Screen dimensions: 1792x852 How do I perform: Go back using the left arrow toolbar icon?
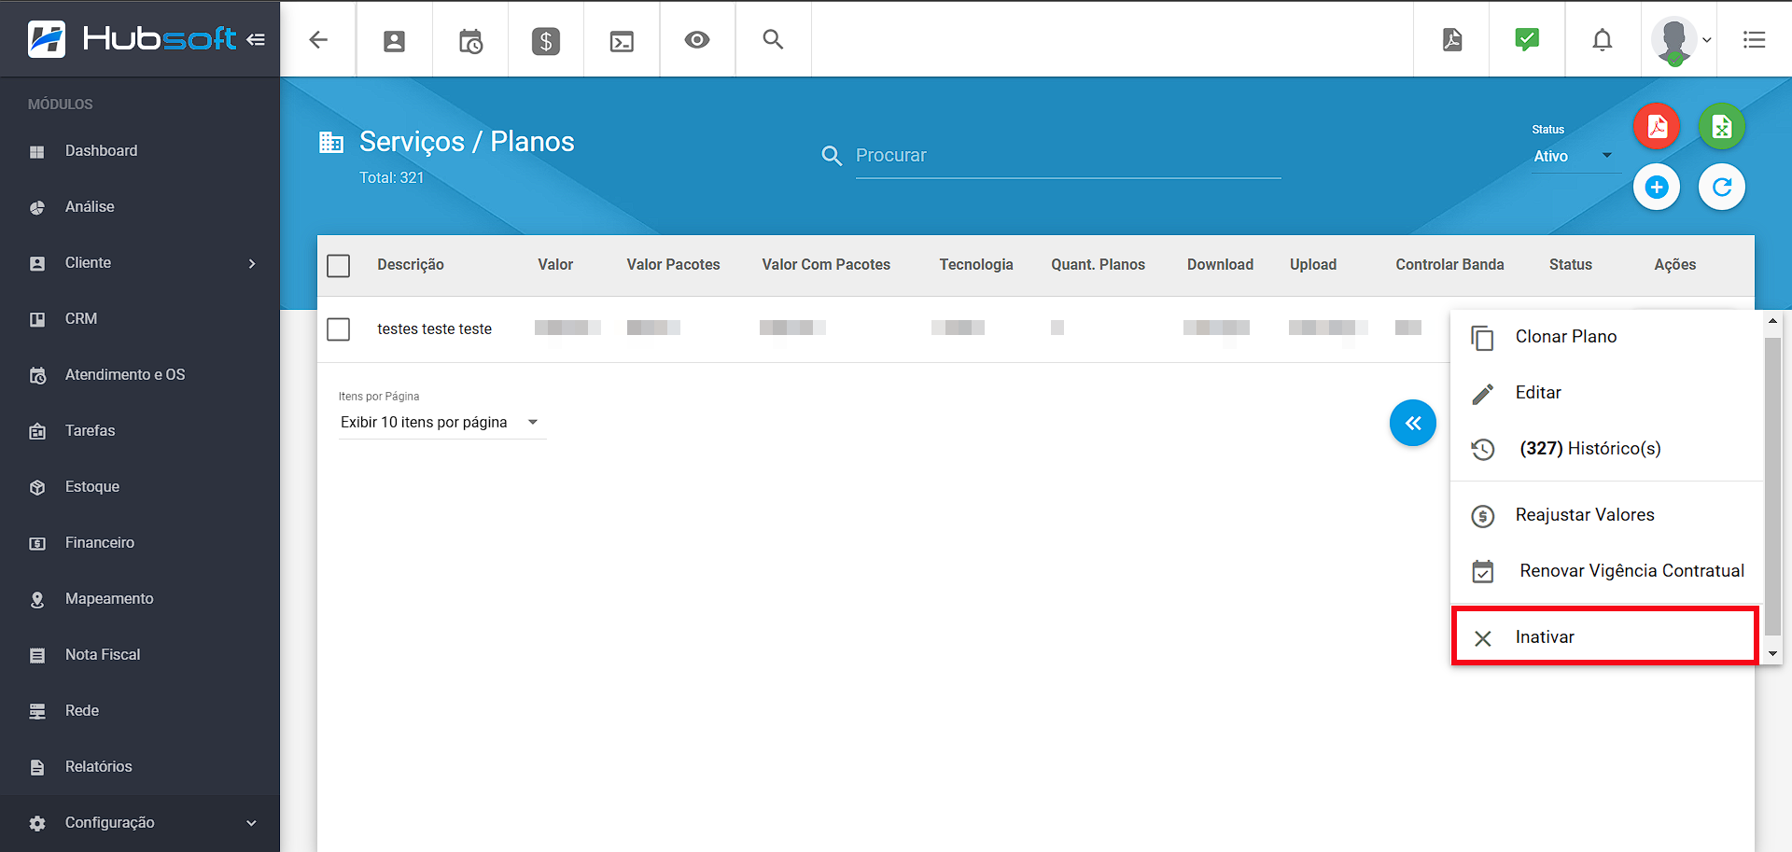(x=318, y=39)
